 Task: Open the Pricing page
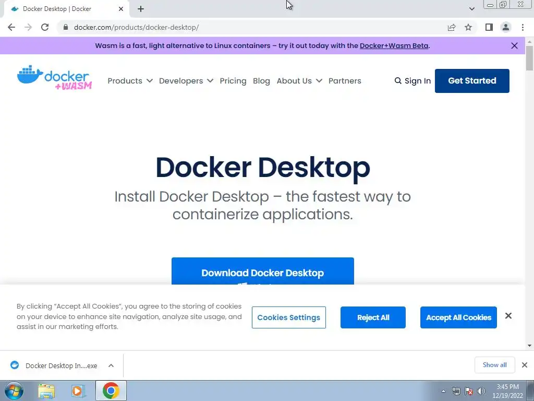(x=233, y=81)
